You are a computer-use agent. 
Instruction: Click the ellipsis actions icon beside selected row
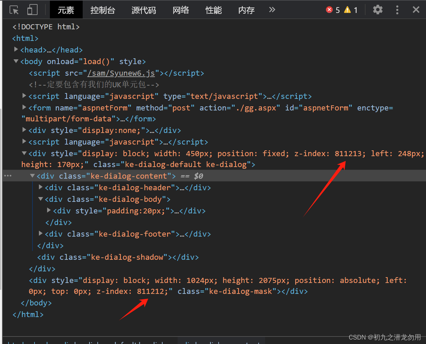point(8,176)
